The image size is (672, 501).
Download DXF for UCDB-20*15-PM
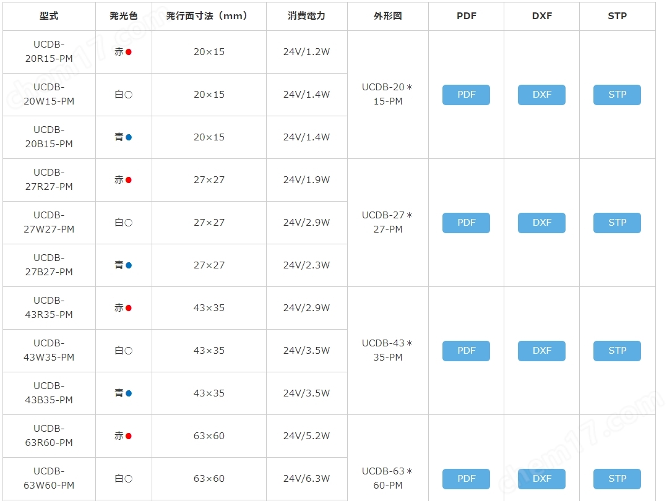541,95
